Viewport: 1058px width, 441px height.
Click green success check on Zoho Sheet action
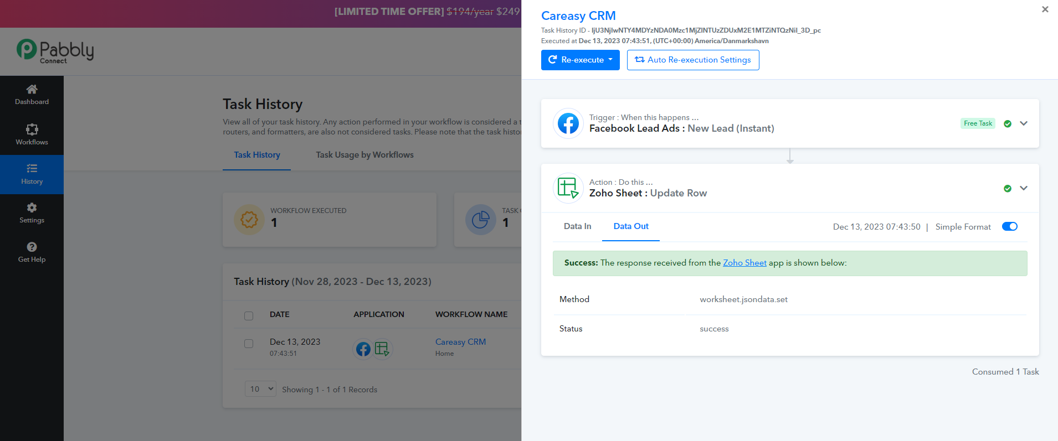[1008, 189]
